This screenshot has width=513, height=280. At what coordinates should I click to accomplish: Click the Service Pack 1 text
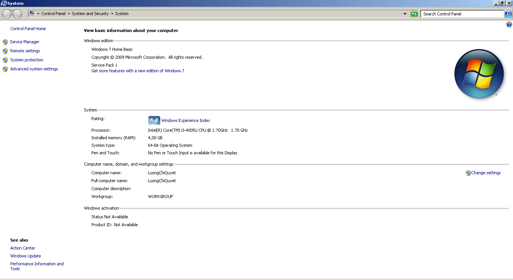104,65
